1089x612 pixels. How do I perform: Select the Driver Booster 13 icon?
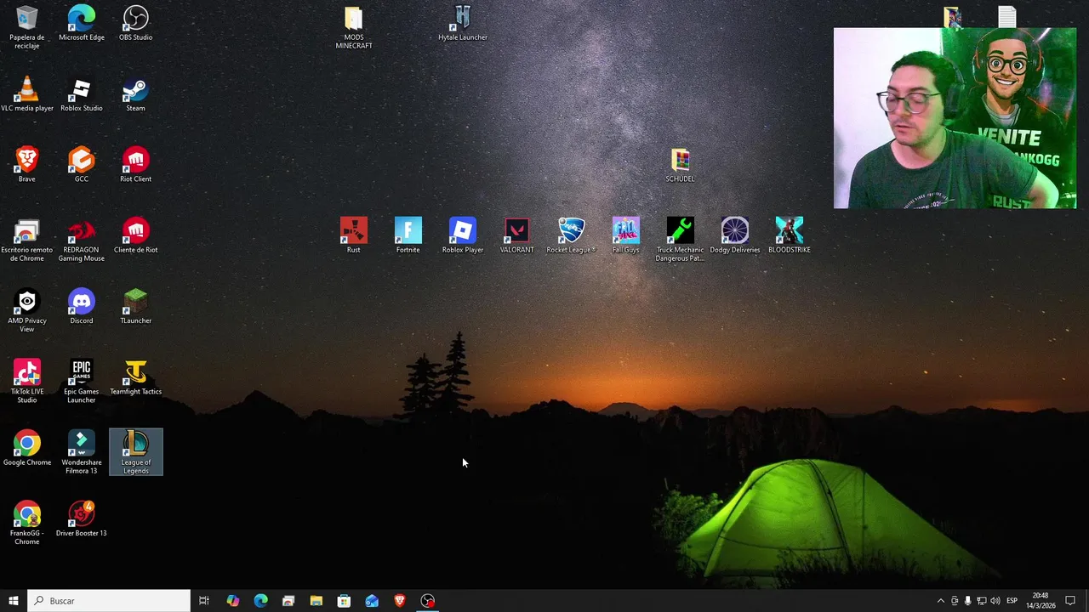tap(82, 519)
